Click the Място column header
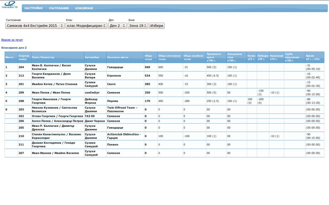329x205 pixels. pyautogui.click(x=9, y=57)
